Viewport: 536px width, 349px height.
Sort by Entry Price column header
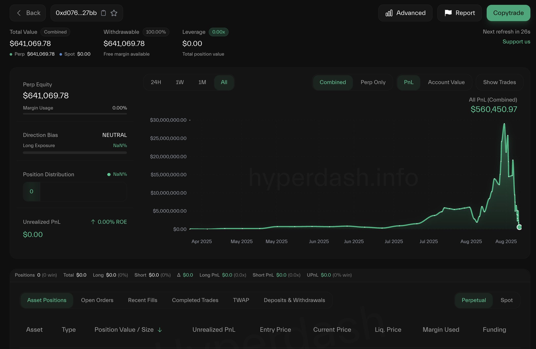coord(275,330)
